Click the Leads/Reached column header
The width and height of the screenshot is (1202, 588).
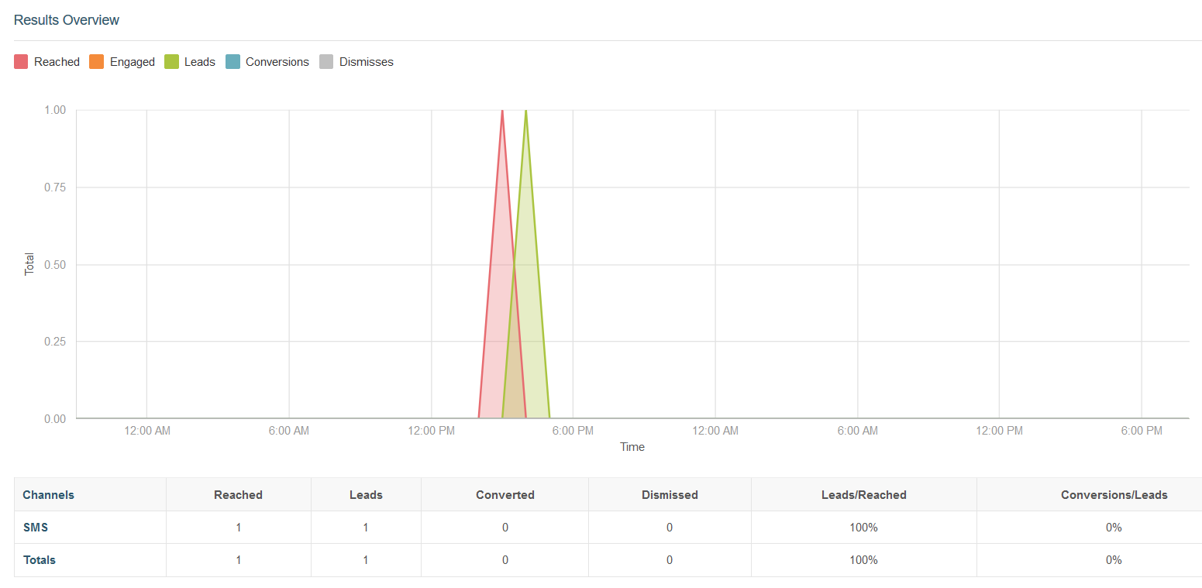coord(863,494)
